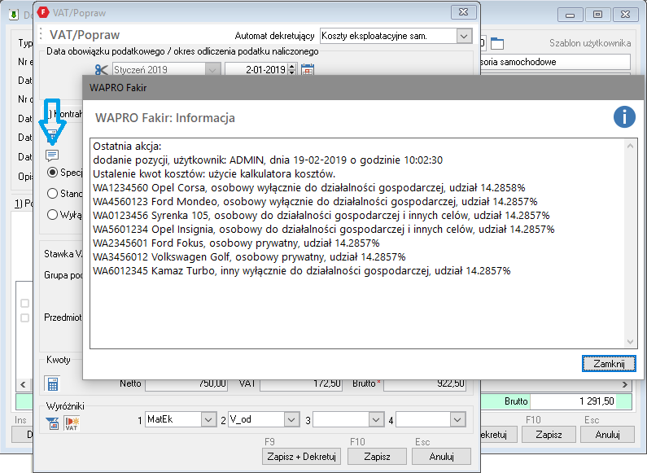The height and width of the screenshot is (473, 647).
Task: Click right scroll arrow in background table
Action: click(x=625, y=384)
